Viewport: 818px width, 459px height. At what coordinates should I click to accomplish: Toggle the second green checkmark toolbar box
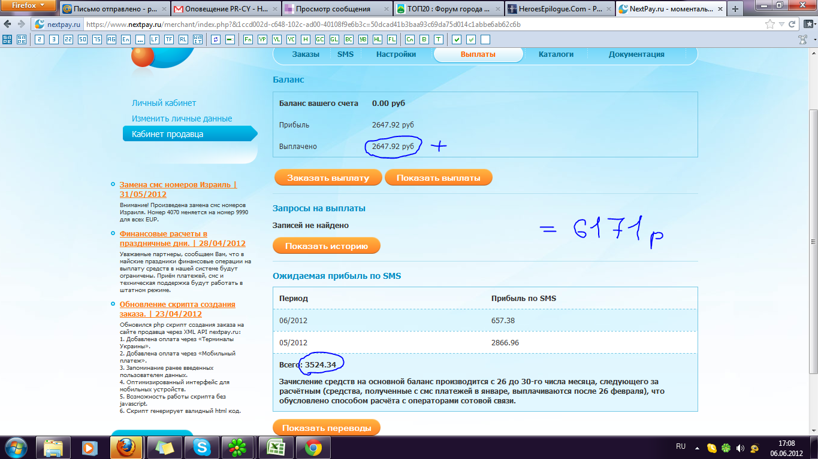471,39
